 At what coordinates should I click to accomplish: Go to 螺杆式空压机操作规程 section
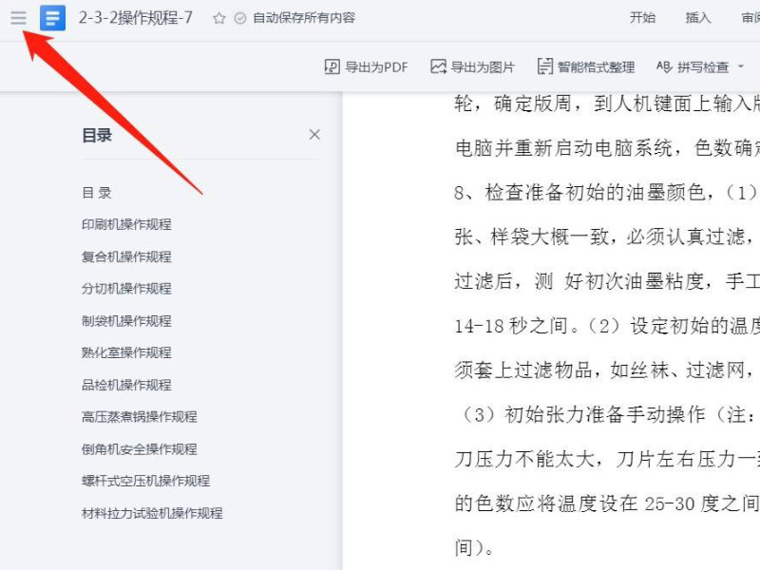click(145, 481)
